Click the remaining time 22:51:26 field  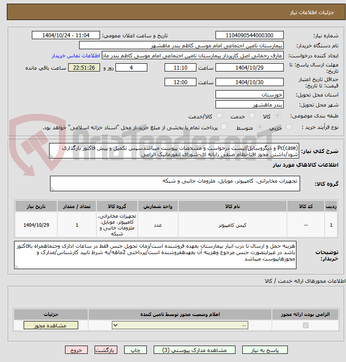(x=84, y=68)
